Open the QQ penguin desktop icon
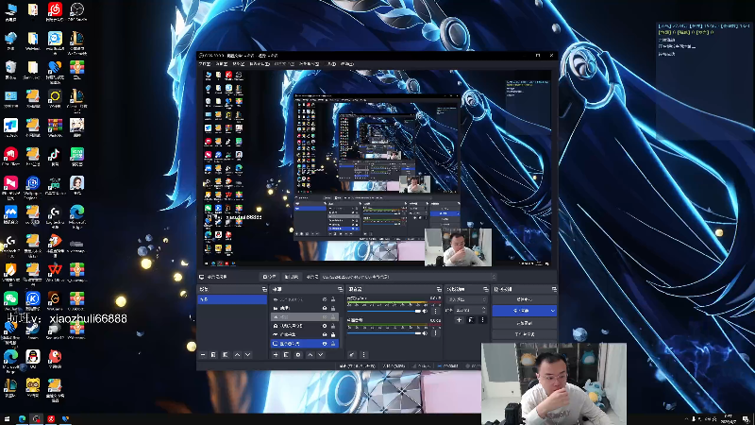755x425 pixels. (33, 357)
